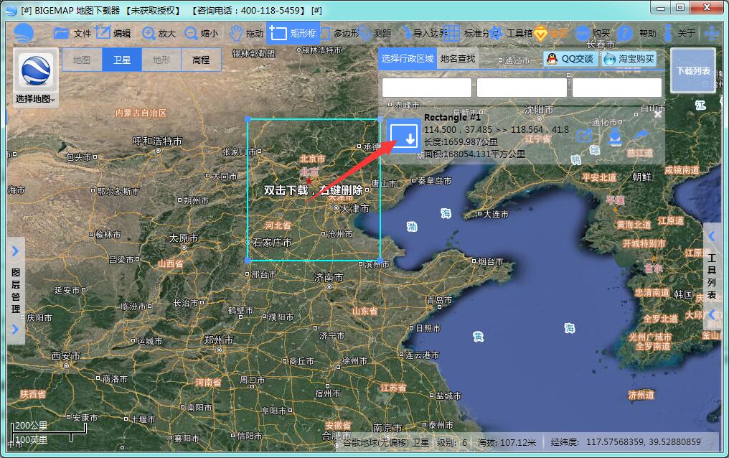Open the 文件 (File) menu
Image resolution: width=729 pixels, height=458 pixels.
pyautogui.click(x=72, y=33)
